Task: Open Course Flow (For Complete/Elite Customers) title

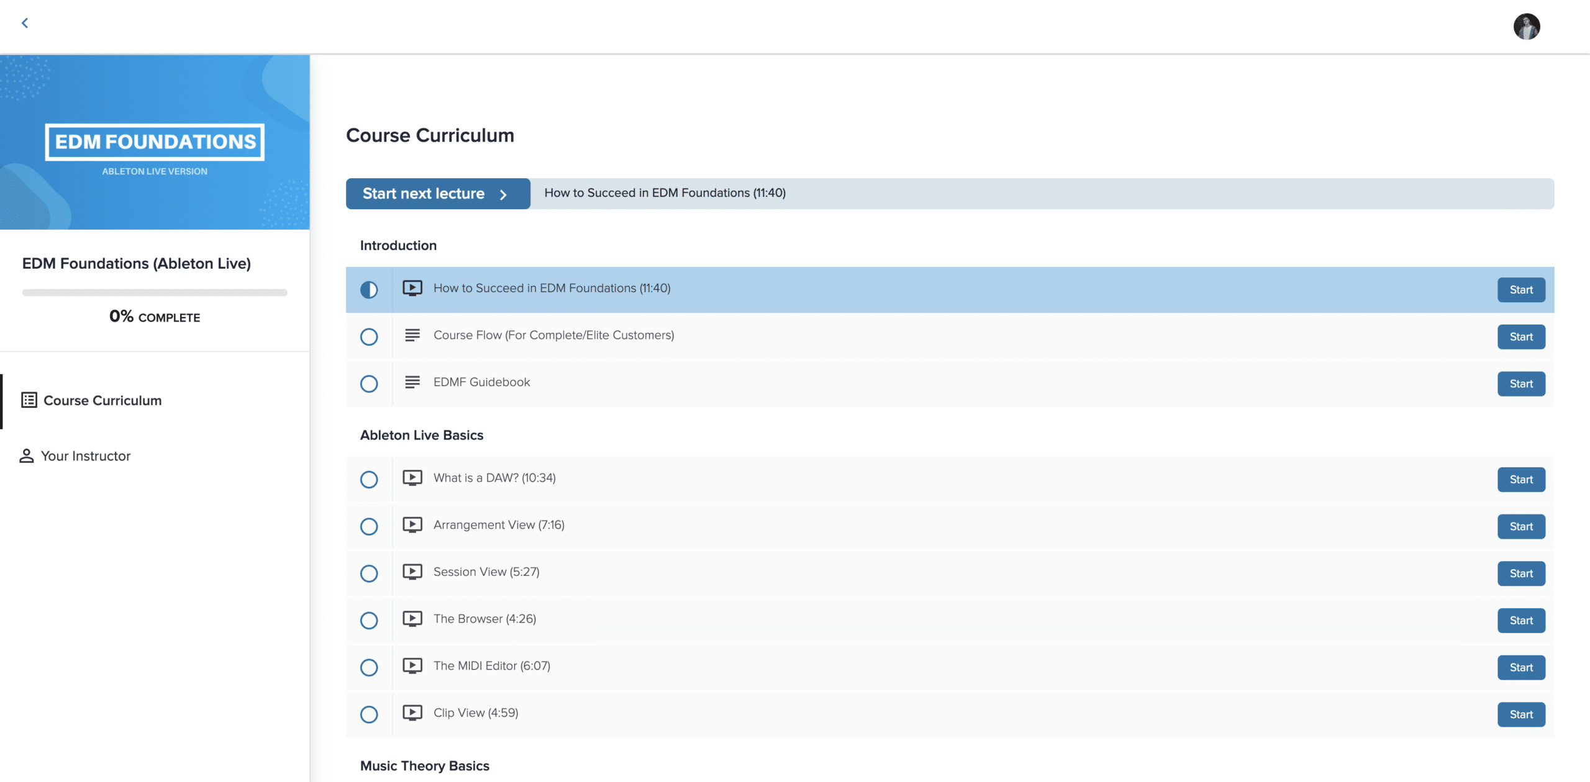Action: coord(553,335)
